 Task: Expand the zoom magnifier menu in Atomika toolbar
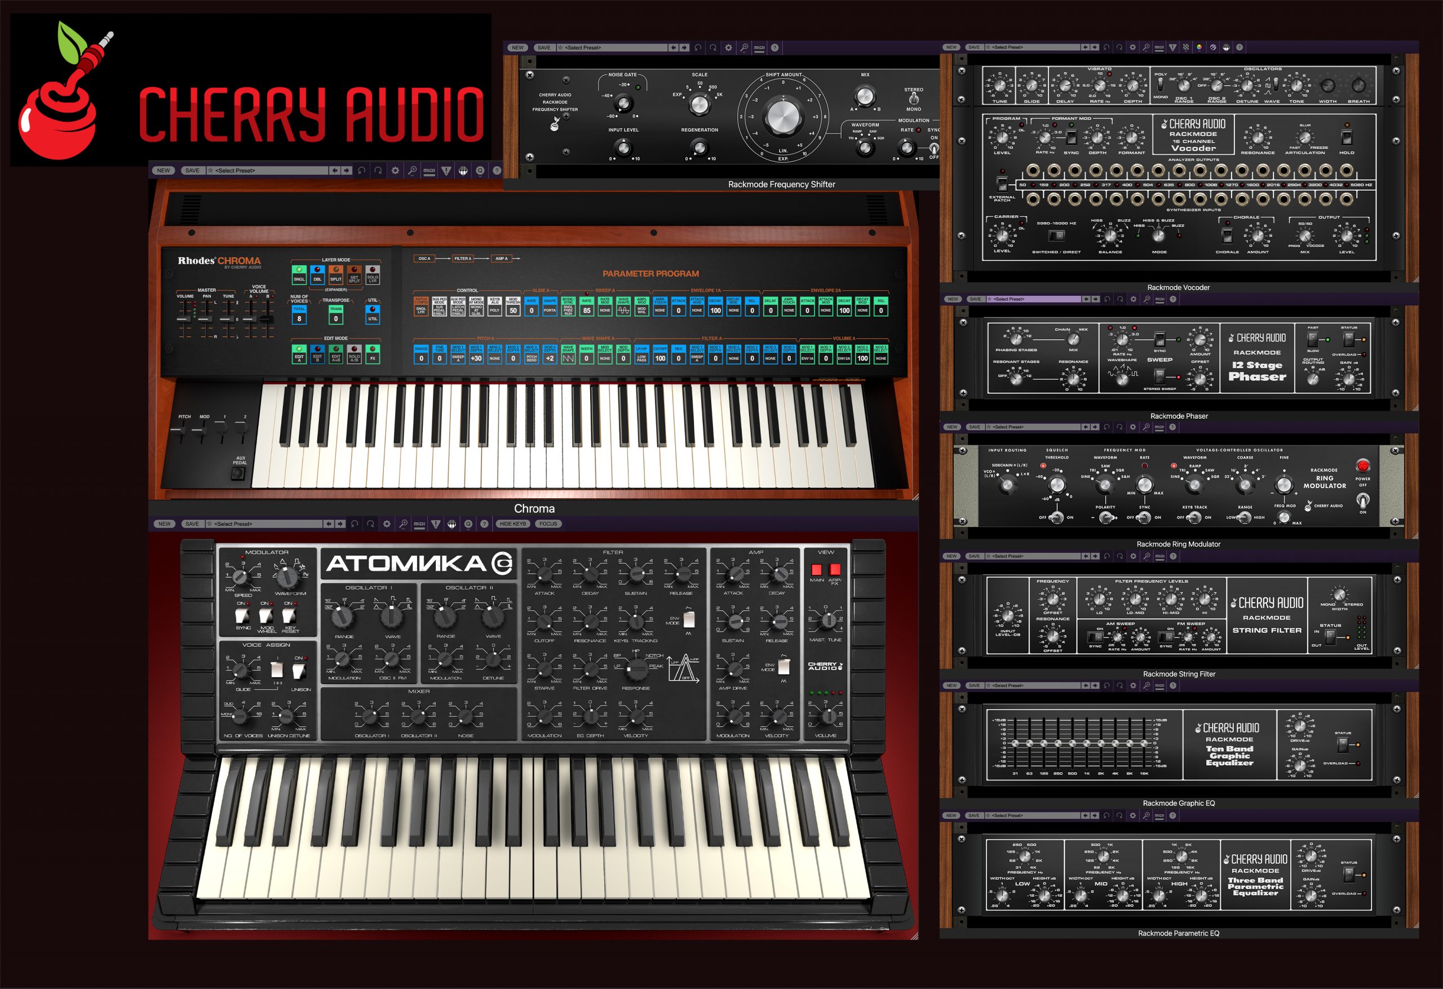404,524
